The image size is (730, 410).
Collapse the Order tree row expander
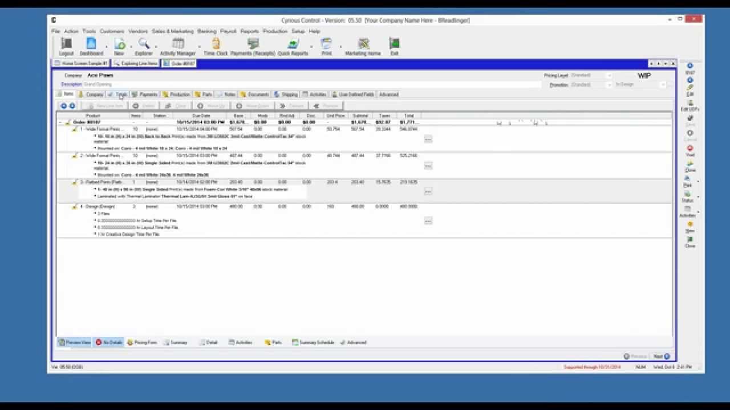tap(60, 122)
